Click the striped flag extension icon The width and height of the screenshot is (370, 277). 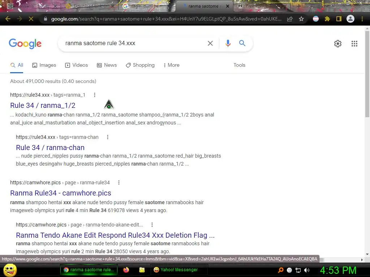tap(316, 19)
